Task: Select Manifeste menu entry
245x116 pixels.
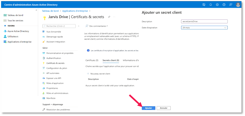Action: point(51,98)
